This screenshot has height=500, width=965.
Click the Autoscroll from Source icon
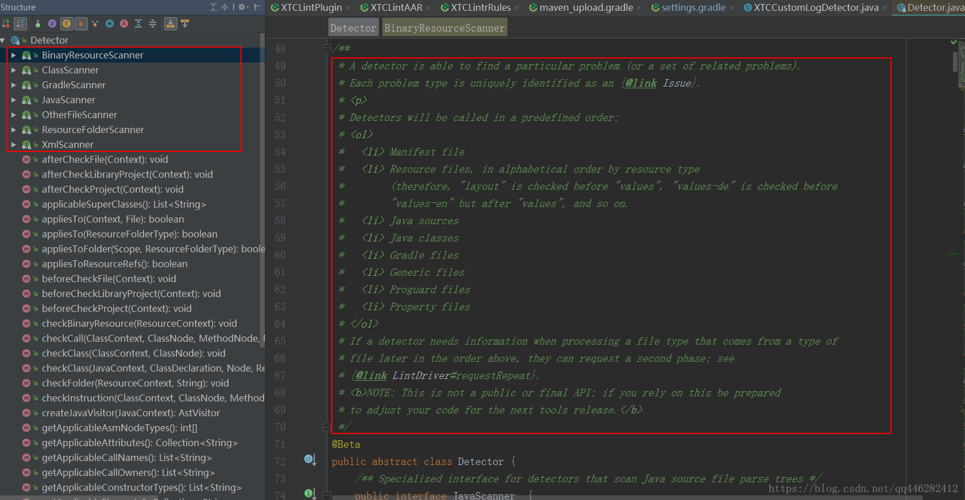click(185, 24)
